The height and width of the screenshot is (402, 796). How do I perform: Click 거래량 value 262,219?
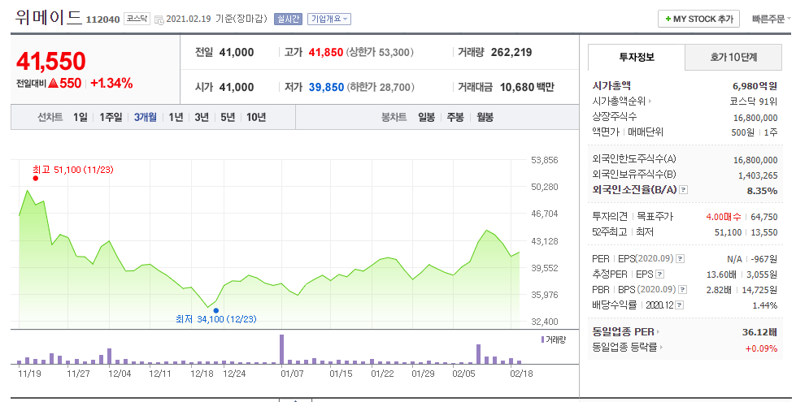coord(511,52)
